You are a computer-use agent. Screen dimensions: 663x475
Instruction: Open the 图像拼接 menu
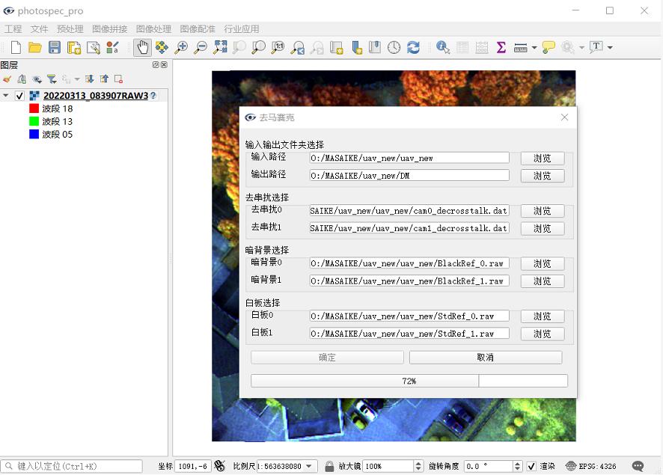click(x=110, y=29)
